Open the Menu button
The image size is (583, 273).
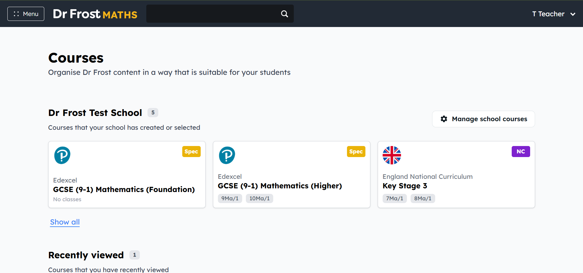pos(26,14)
